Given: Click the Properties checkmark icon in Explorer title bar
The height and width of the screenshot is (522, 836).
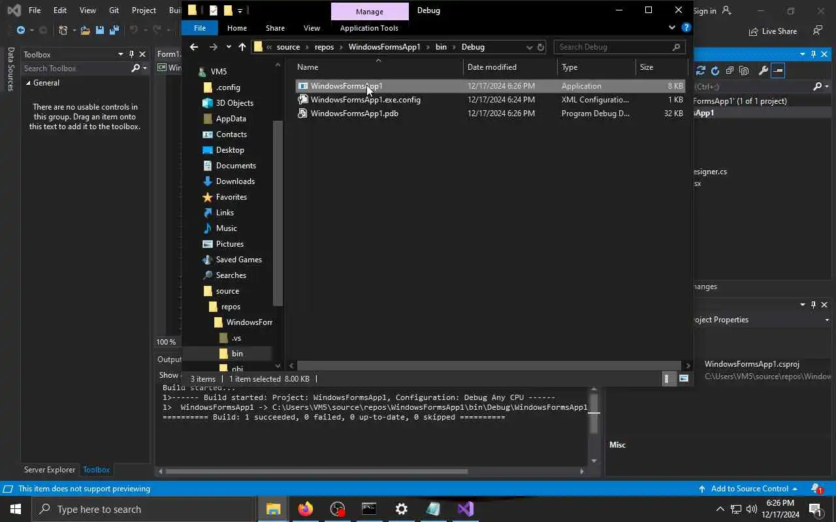Looking at the screenshot, I should 213,10.
